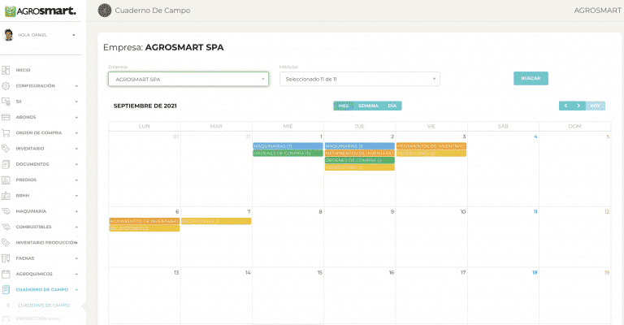Expand the Agroquímicos menu arrow

pos(76,274)
